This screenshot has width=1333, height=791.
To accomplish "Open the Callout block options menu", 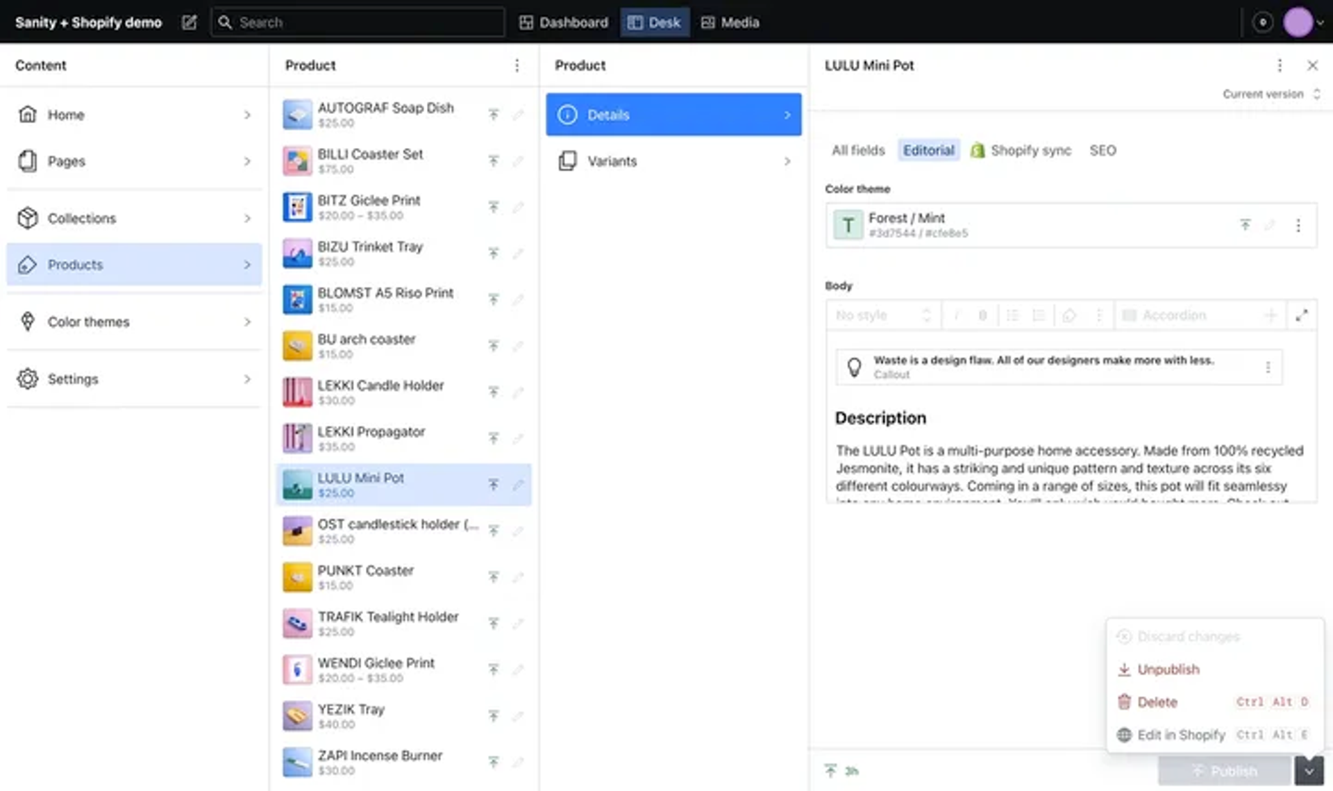I will click(x=1268, y=367).
